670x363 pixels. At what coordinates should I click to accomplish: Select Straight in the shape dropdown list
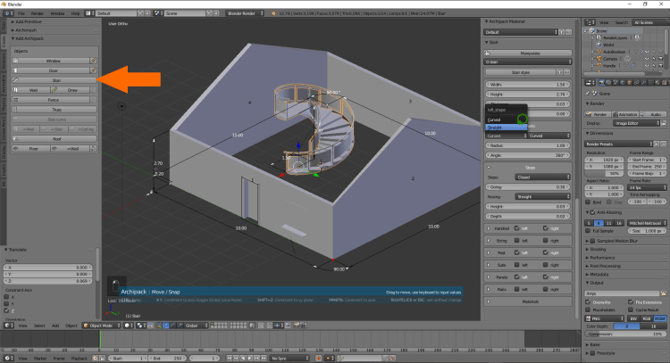(x=495, y=128)
